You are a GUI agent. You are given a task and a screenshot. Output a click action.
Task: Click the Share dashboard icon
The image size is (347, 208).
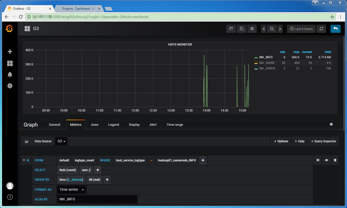[231, 29]
